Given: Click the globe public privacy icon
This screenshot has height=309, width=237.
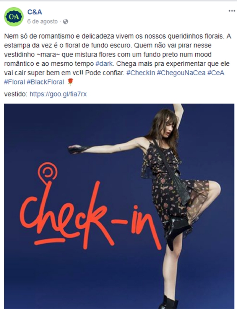Looking at the screenshot, I should click(65, 21).
